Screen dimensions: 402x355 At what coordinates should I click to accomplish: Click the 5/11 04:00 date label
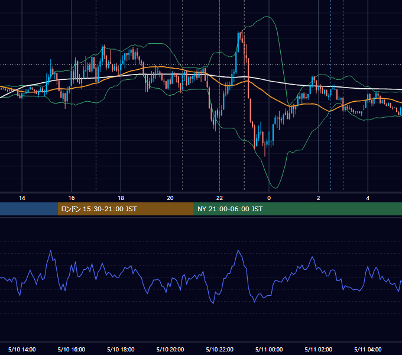(368, 349)
